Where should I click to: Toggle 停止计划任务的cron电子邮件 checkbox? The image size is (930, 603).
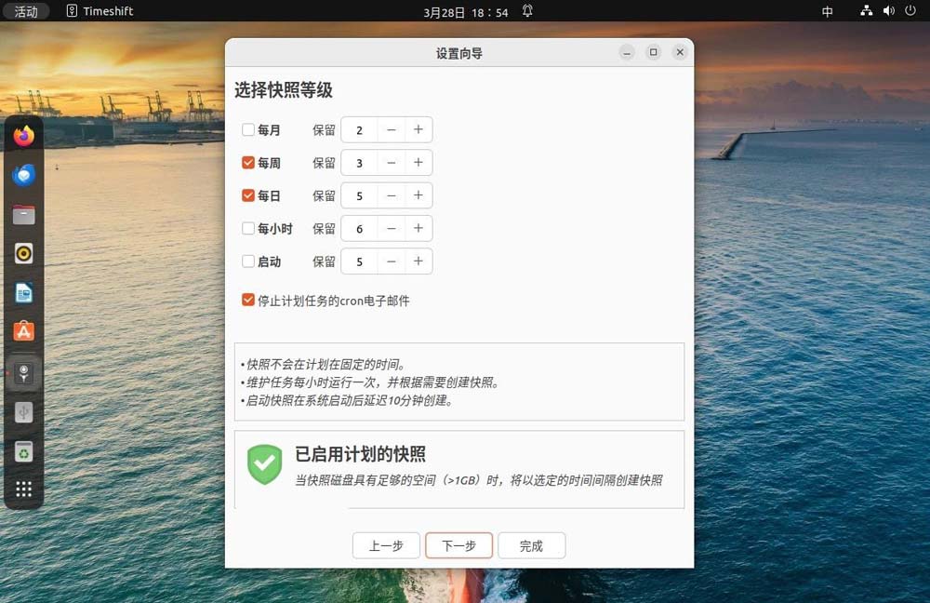pyautogui.click(x=248, y=300)
